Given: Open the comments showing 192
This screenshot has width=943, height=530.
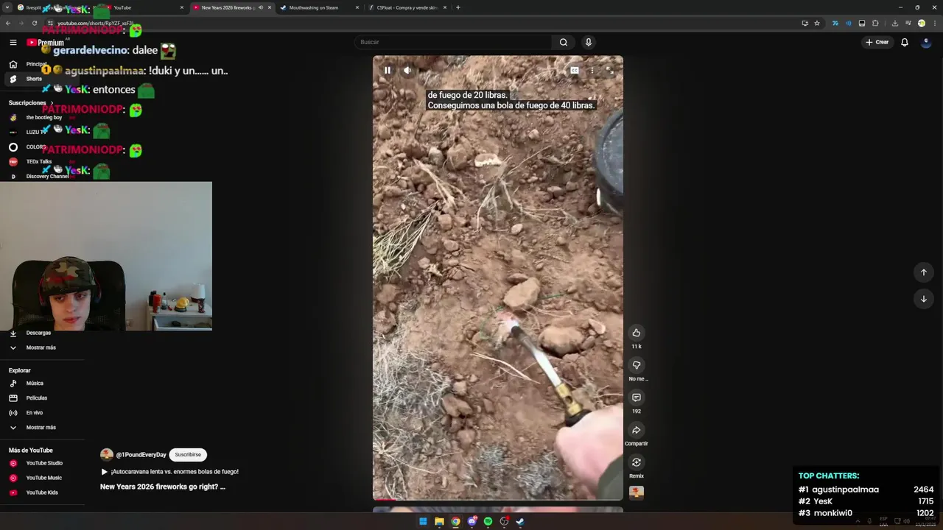Looking at the screenshot, I should [x=637, y=397].
